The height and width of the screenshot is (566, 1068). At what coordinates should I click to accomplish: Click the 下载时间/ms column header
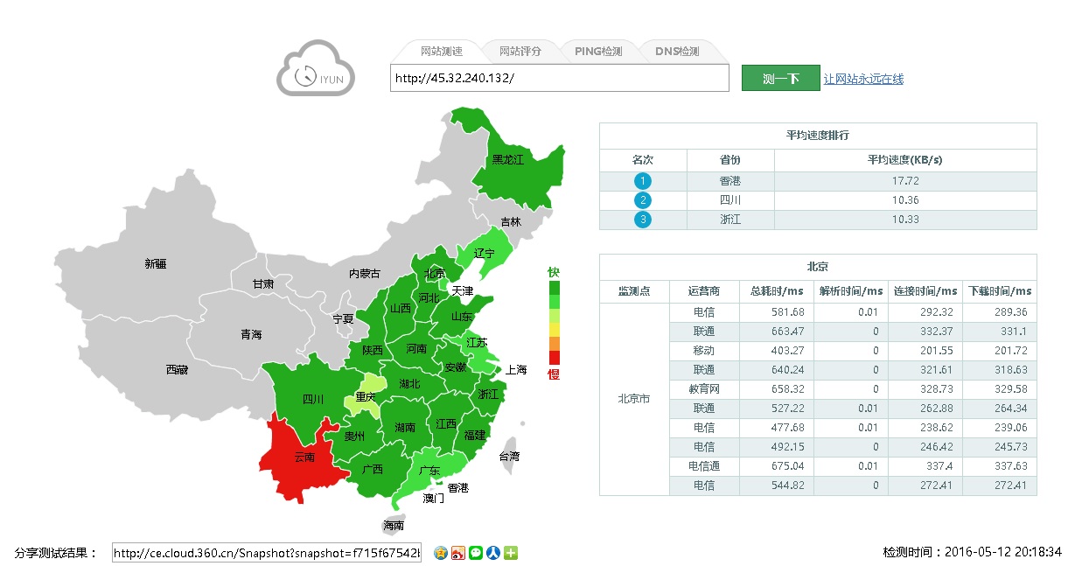coord(1000,291)
